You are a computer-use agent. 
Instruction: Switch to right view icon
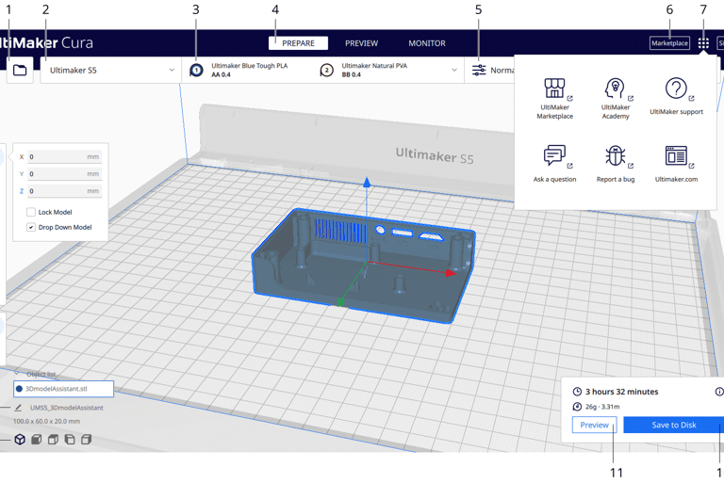tap(87, 439)
